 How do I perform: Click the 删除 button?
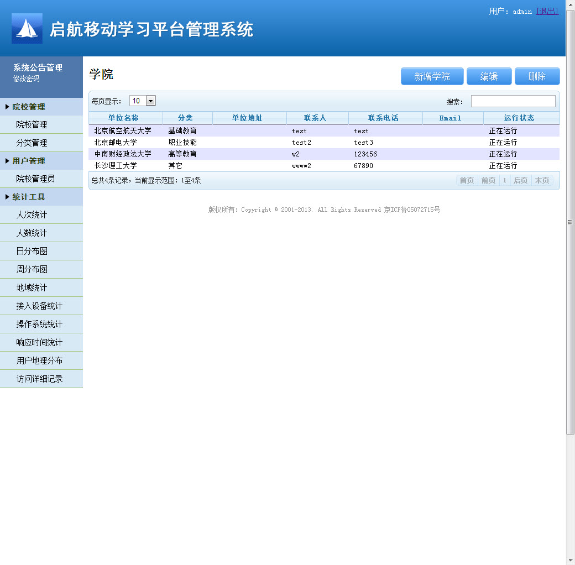pyautogui.click(x=537, y=76)
